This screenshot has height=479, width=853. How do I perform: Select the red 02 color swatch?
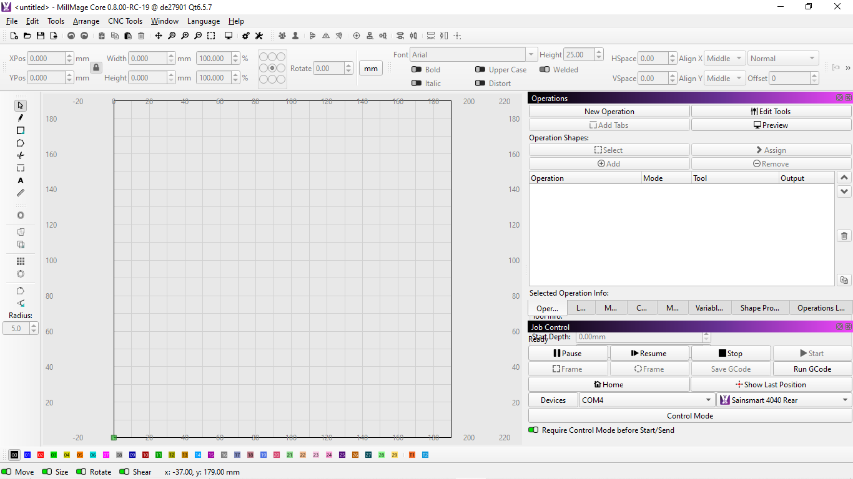click(41, 455)
